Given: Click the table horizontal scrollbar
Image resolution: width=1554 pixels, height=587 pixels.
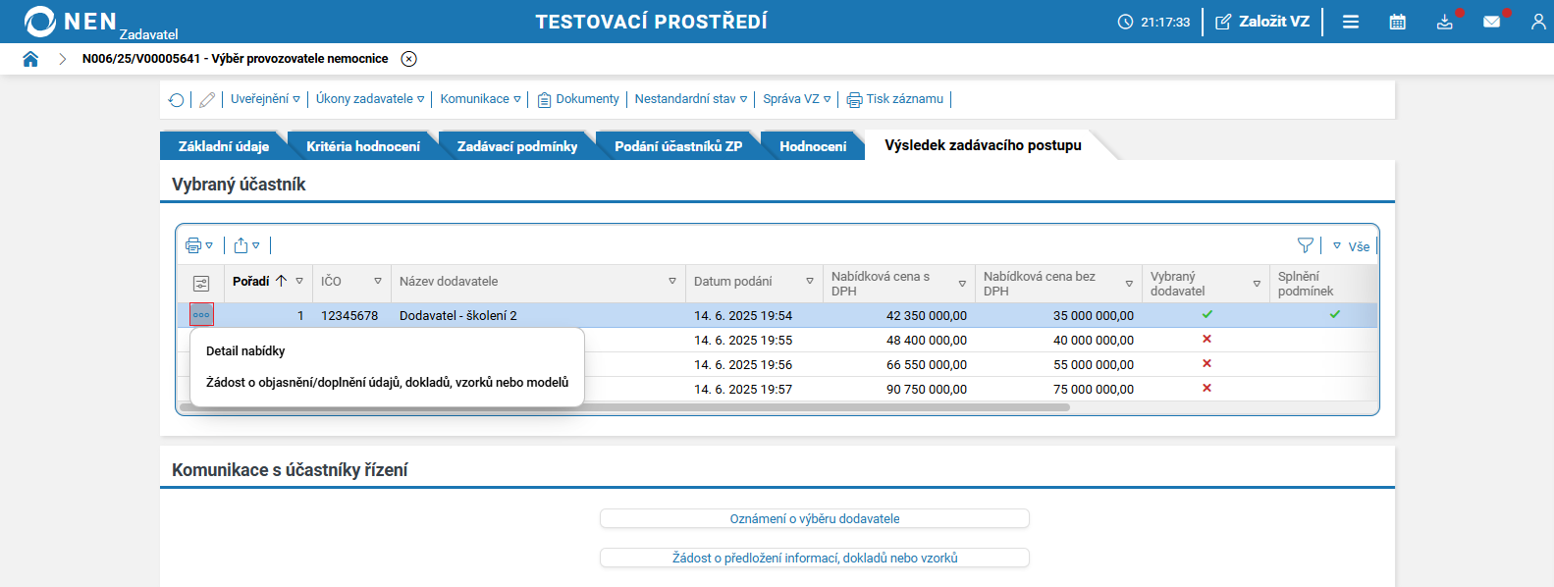Looking at the screenshot, I should 624,407.
